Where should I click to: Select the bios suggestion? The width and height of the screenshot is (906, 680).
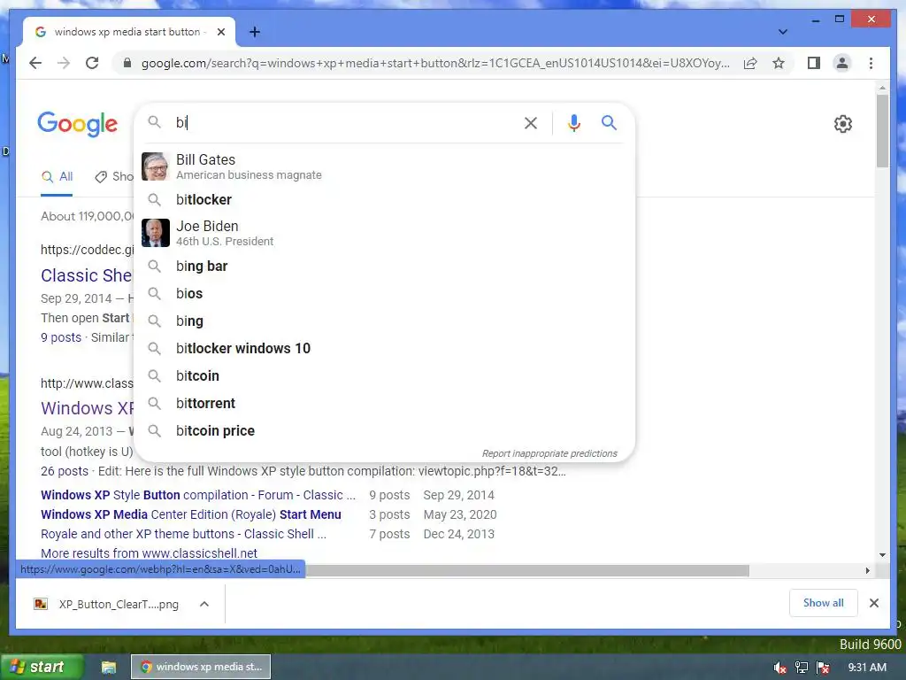[x=384, y=294]
